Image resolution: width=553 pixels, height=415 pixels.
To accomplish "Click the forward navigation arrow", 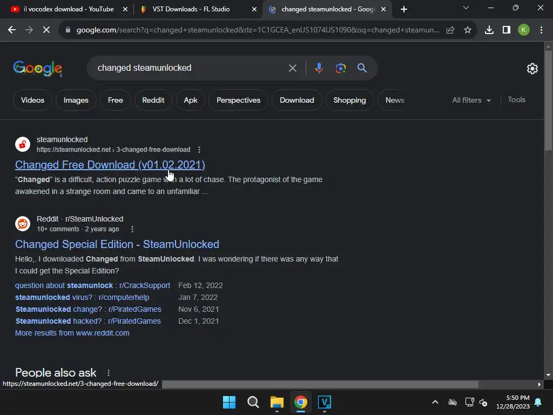I will click(x=29, y=30).
